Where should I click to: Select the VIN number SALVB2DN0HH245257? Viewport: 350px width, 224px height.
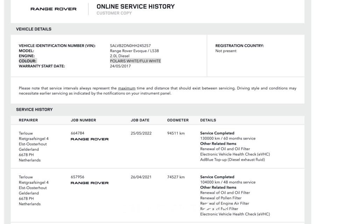pyautogui.click(x=130, y=46)
